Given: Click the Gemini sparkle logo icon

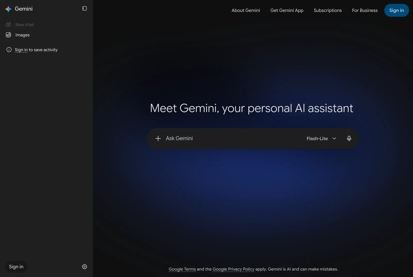Looking at the screenshot, I should coord(9,9).
